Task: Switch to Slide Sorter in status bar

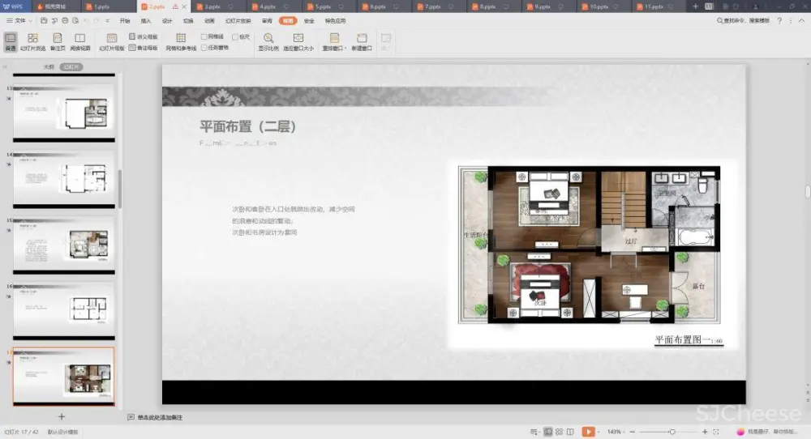Action: tap(559, 431)
